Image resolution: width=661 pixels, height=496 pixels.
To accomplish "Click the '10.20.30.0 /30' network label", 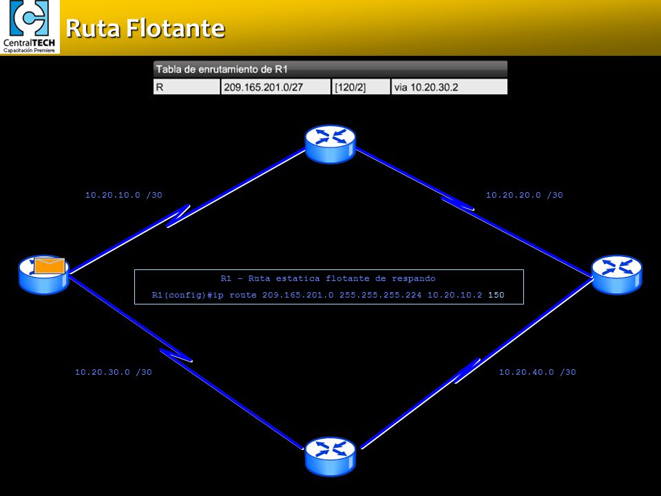I will pyautogui.click(x=113, y=372).
